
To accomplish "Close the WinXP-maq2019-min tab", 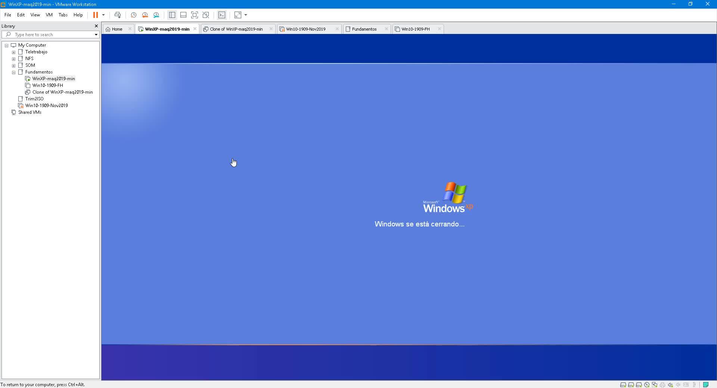I will pyautogui.click(x=195, y=29).
